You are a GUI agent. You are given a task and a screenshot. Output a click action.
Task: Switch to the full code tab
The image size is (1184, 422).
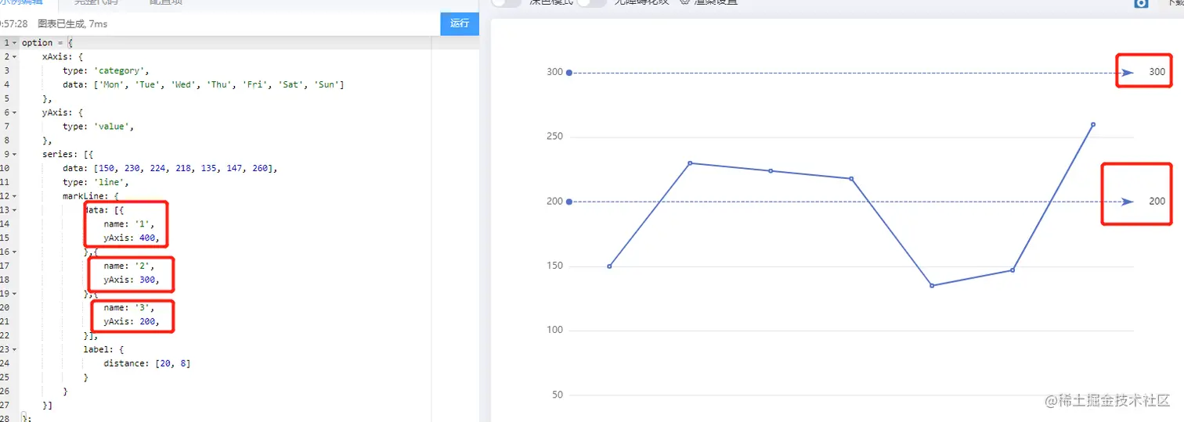point(92,2)
